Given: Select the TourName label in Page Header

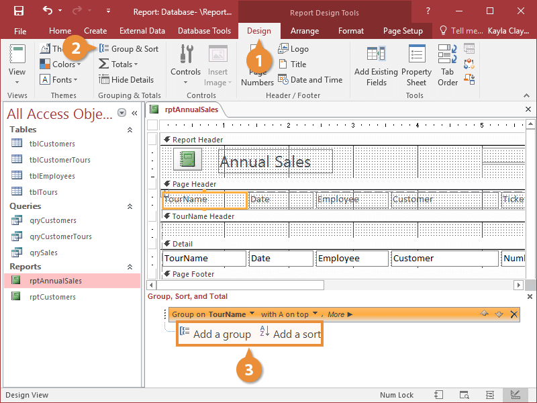Looking at the screenshot, I should [204, 200].
